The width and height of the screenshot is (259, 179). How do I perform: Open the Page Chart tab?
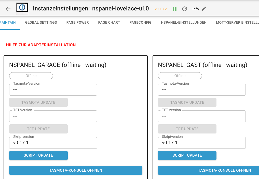coord(109,22)
